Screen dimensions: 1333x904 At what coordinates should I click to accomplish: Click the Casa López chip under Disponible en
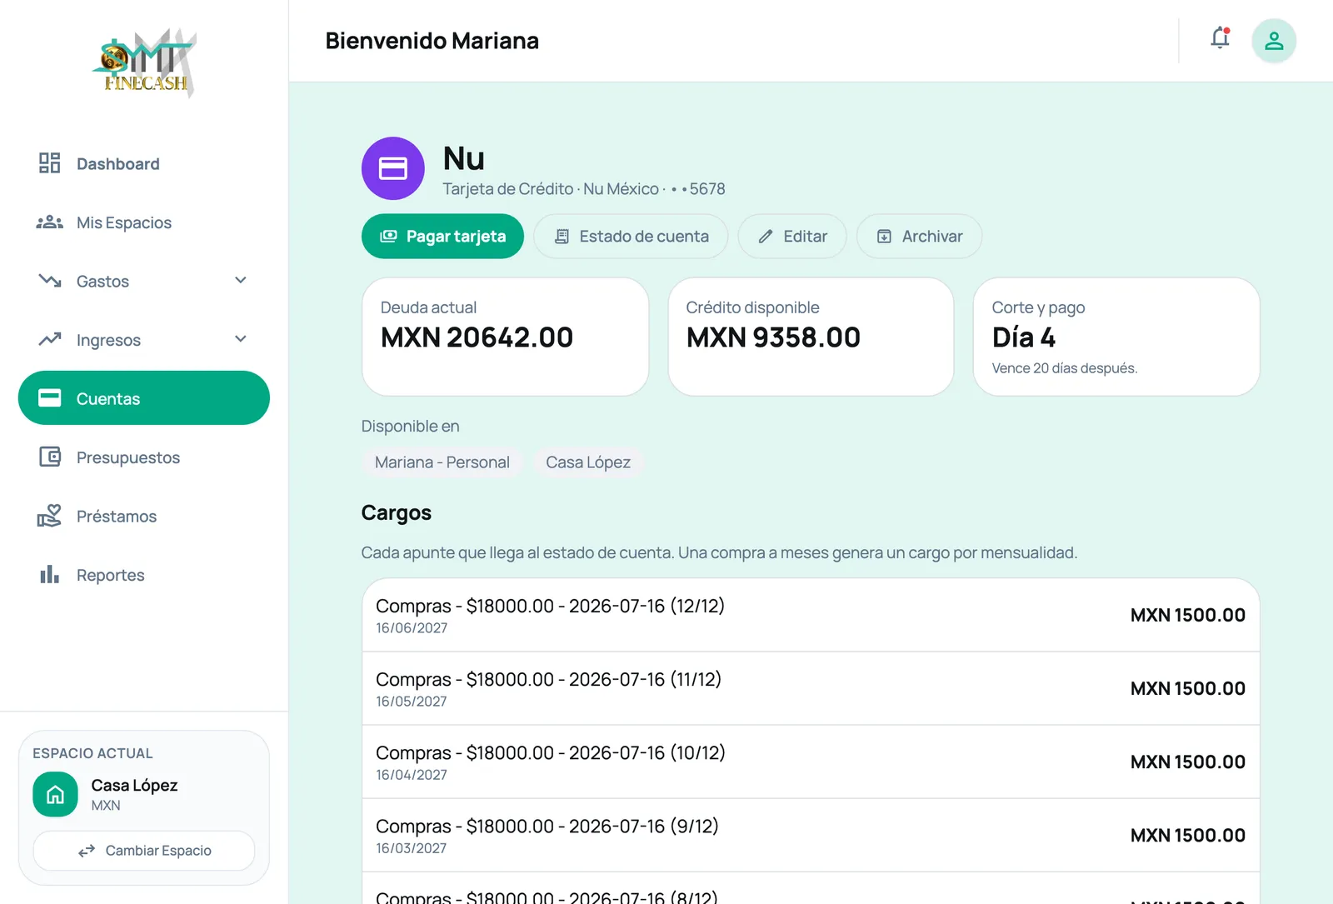(588, 462)
